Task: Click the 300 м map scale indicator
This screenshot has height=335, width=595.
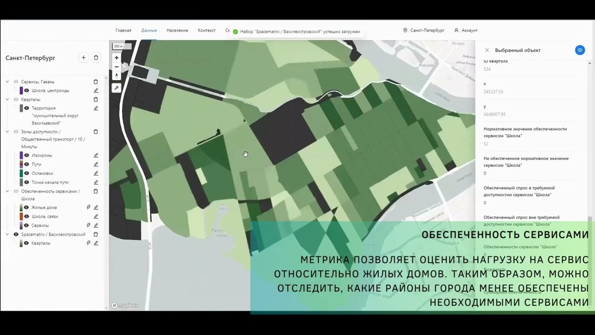Action: (122, 46)
